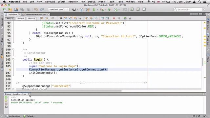Open the Run Project dropdown arrow
This screenshot has height=118, width=210.
(x=97, y=10)
